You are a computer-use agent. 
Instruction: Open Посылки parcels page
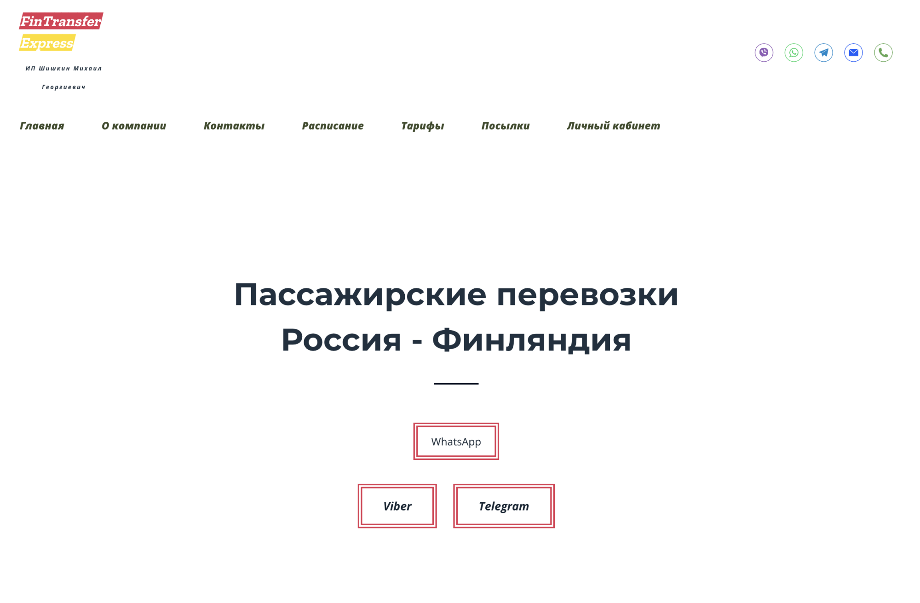point(505,125)
